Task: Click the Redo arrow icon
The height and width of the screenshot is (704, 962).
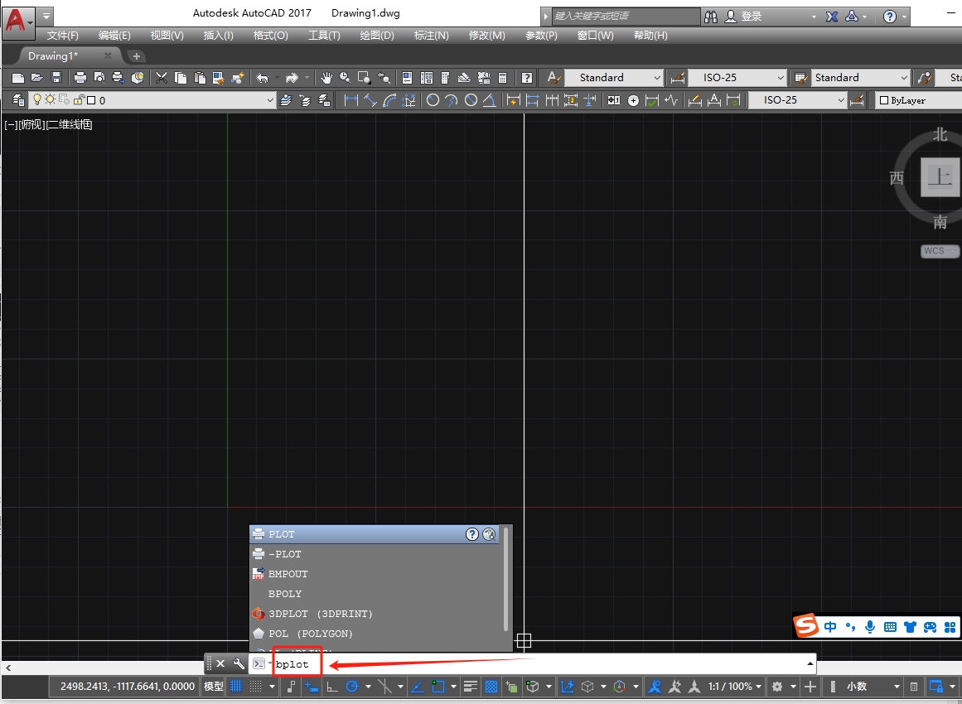Action: pyautogui.click(x=292, y=78)
